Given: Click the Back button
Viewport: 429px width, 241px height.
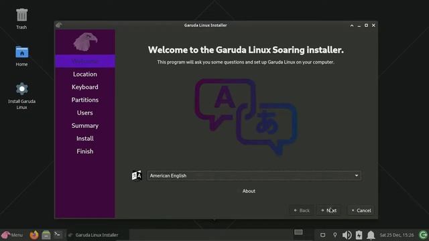Looking at the screenshot, I should pos(302,210).
